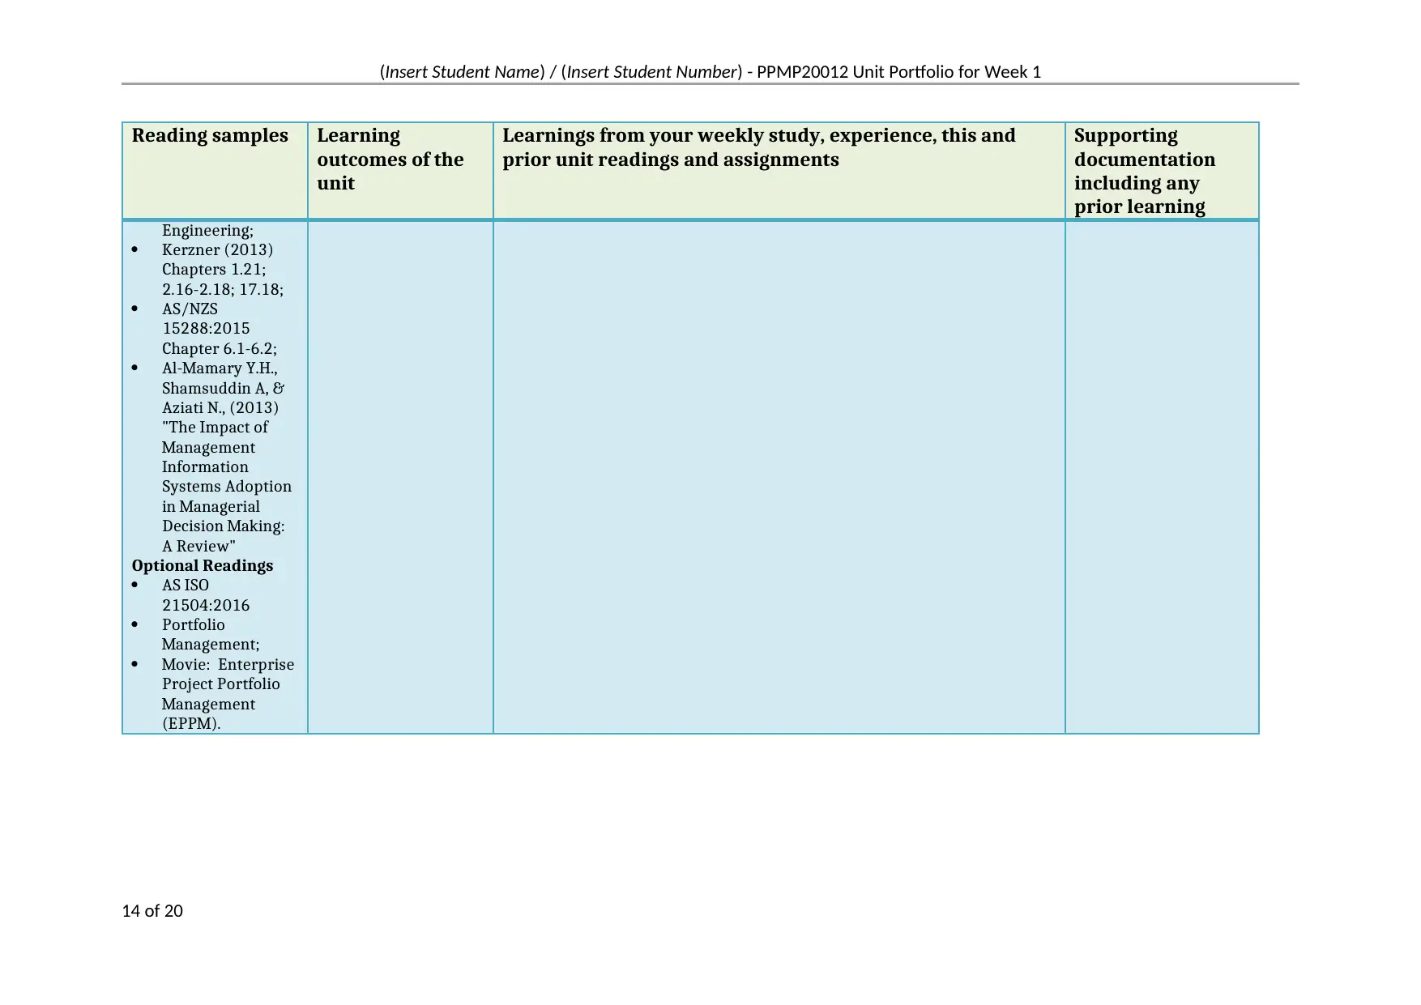1421x1005 pixels.
Task: Click the '(EPPM).' text
Action: (191, 723)
